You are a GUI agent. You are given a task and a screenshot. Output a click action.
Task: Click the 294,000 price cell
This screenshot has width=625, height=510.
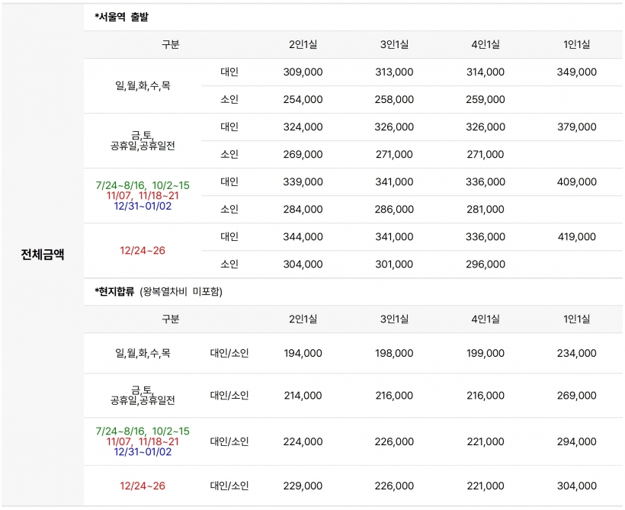tap(576, 442)
